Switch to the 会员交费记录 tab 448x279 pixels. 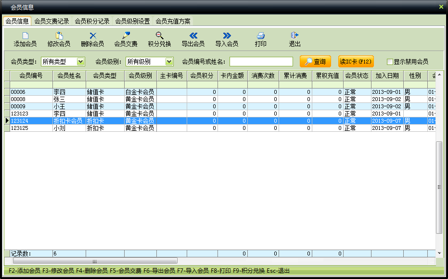click(51, 21)
